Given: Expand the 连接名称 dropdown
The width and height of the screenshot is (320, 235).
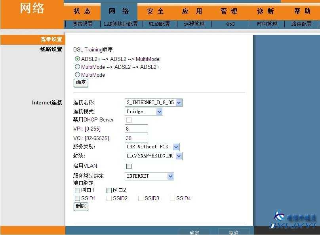Looking at the screenshot, I should (x=154, y=102).
